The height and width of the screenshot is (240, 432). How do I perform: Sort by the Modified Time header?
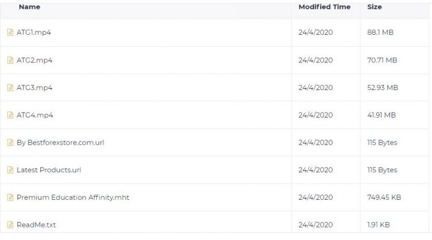tap(324, 7)
